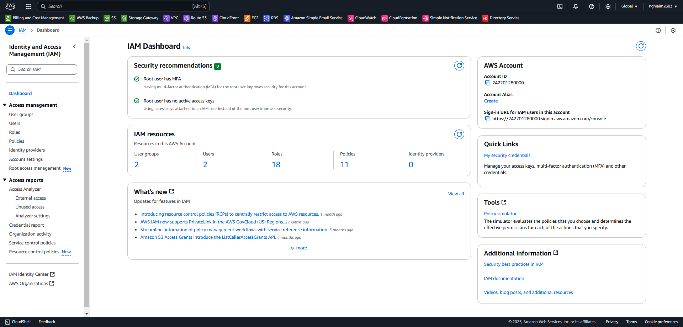The image size is (683, 327).
Task: Open the Policy simulator link
Action: tap(500, 214)
